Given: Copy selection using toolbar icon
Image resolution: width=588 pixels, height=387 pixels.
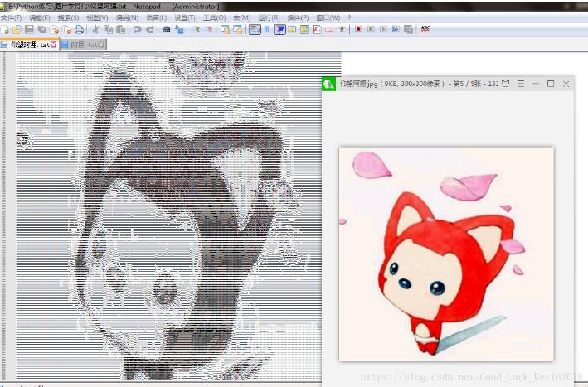Looking at the screenshot, I should click(108, 30).
